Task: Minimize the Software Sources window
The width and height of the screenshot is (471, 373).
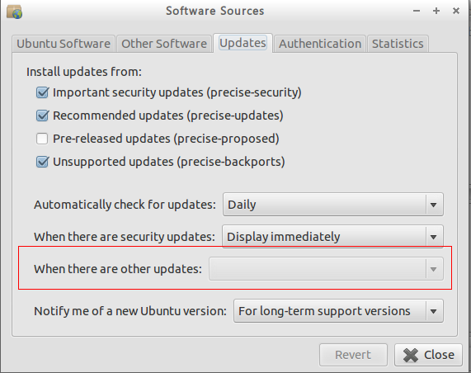Action: (417, 11)
